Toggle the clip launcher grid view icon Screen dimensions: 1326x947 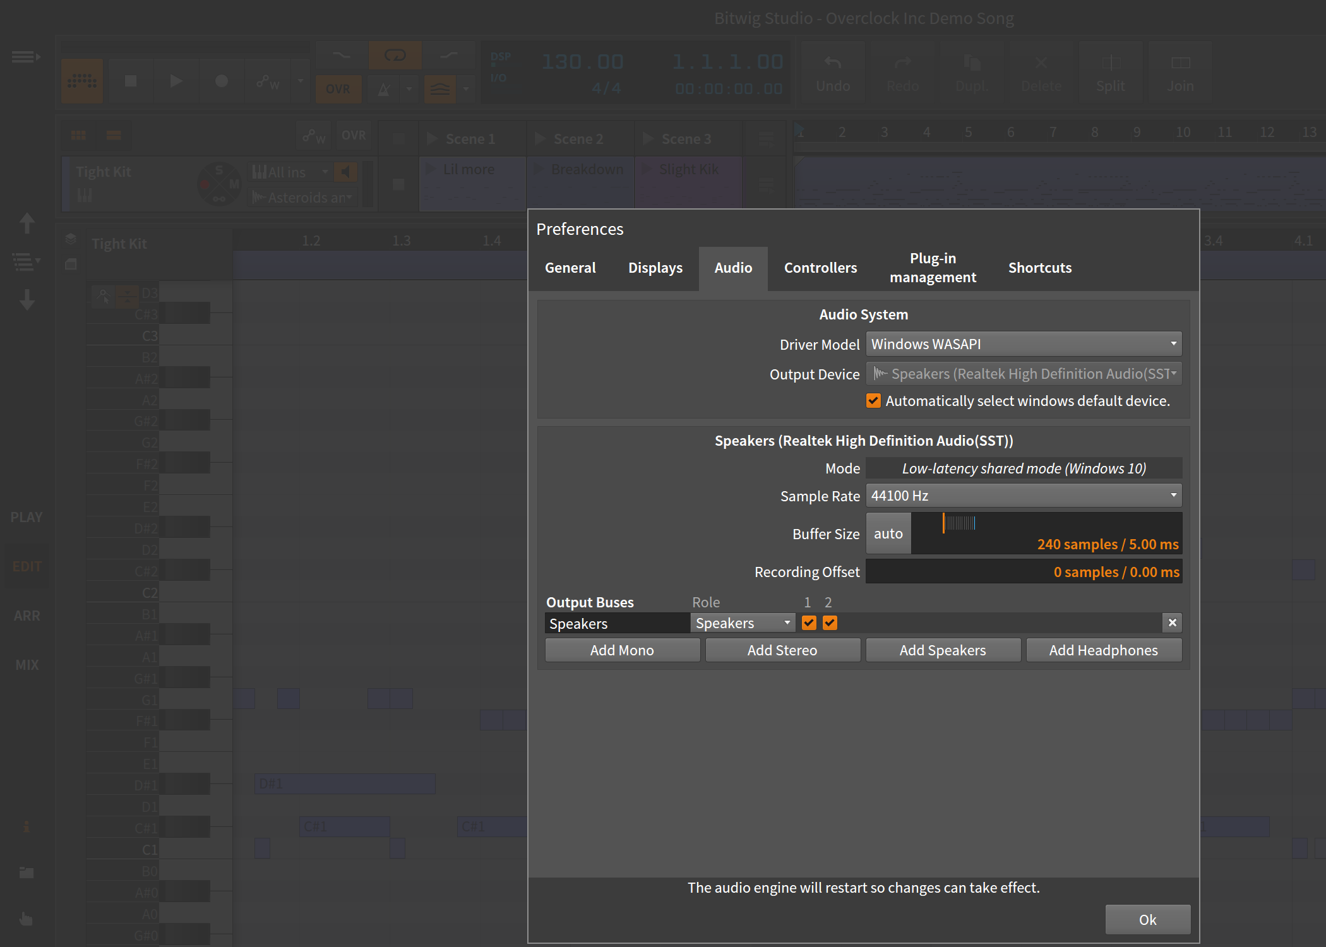(79, 135)
